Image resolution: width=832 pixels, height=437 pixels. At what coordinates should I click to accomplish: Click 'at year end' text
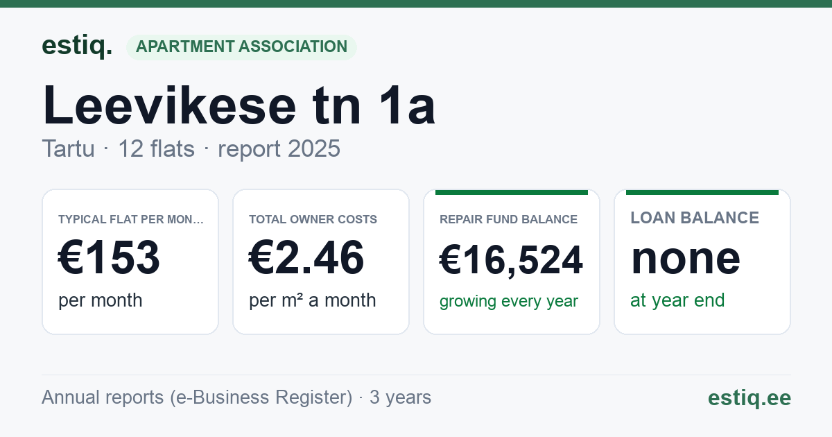click(677, 300)
